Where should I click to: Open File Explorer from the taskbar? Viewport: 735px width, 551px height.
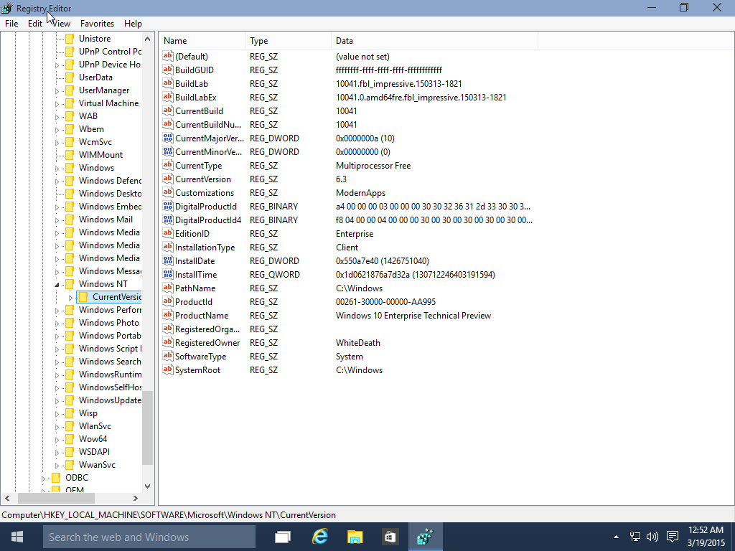click(355, 537)
